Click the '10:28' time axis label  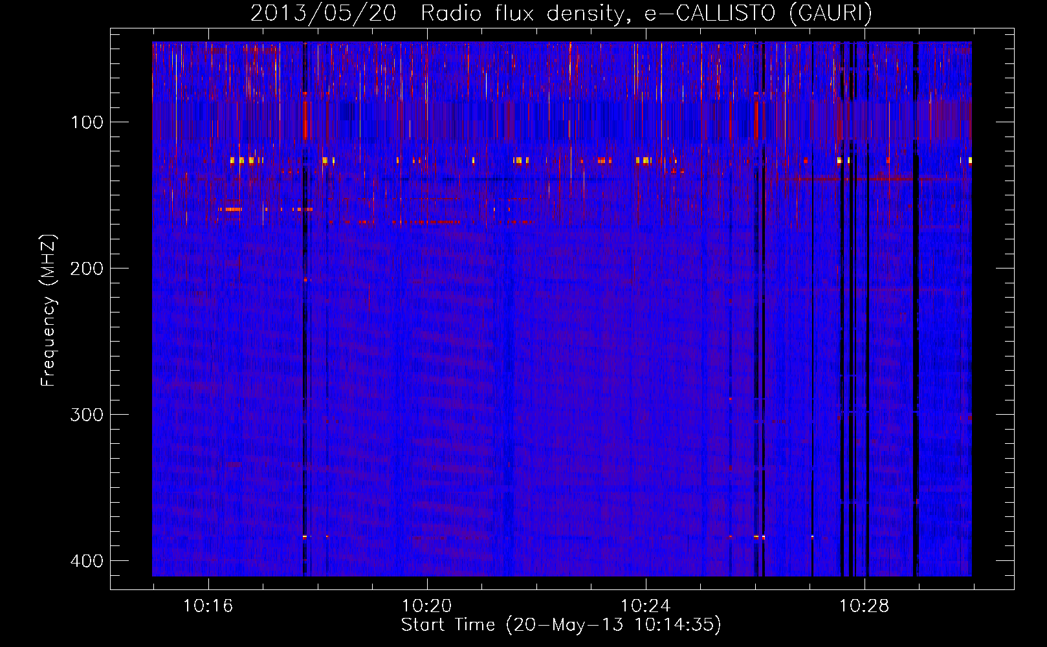[864, 606]
